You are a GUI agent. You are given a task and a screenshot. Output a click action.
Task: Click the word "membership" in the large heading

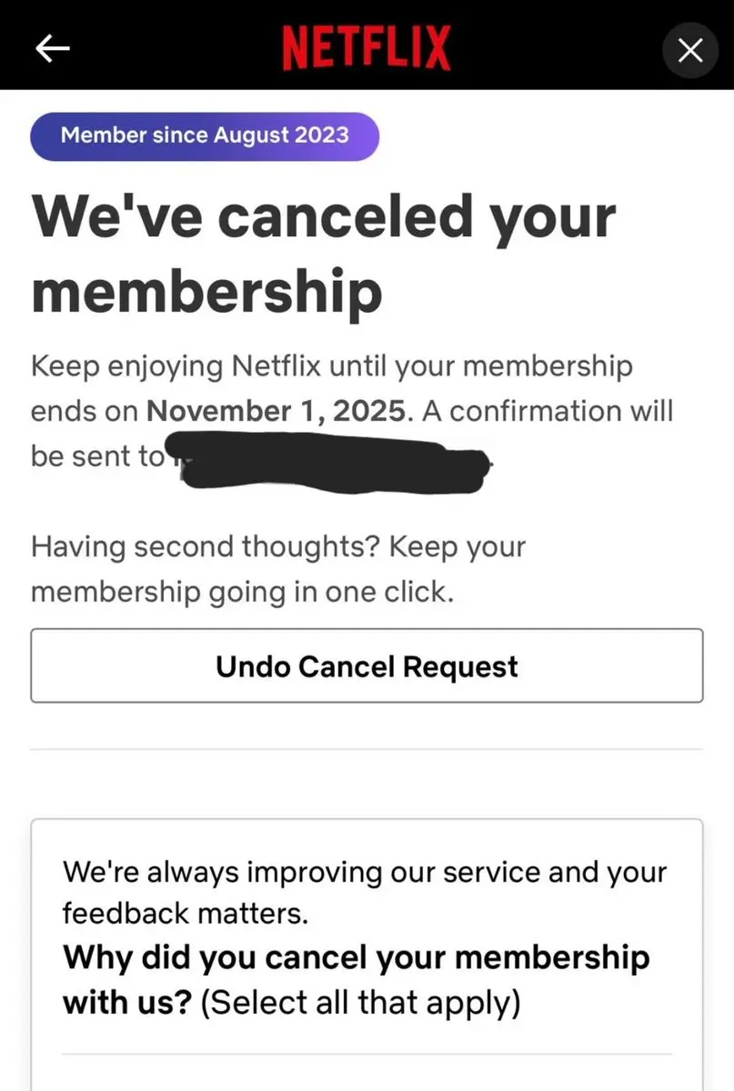click(206, 289)
